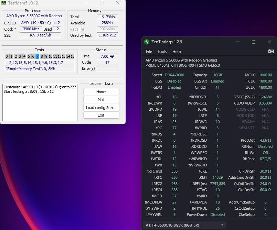Click the Available memory value 288Mb

[107, 23]
